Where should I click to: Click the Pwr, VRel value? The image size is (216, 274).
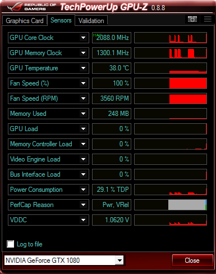[x=112, y=205]
